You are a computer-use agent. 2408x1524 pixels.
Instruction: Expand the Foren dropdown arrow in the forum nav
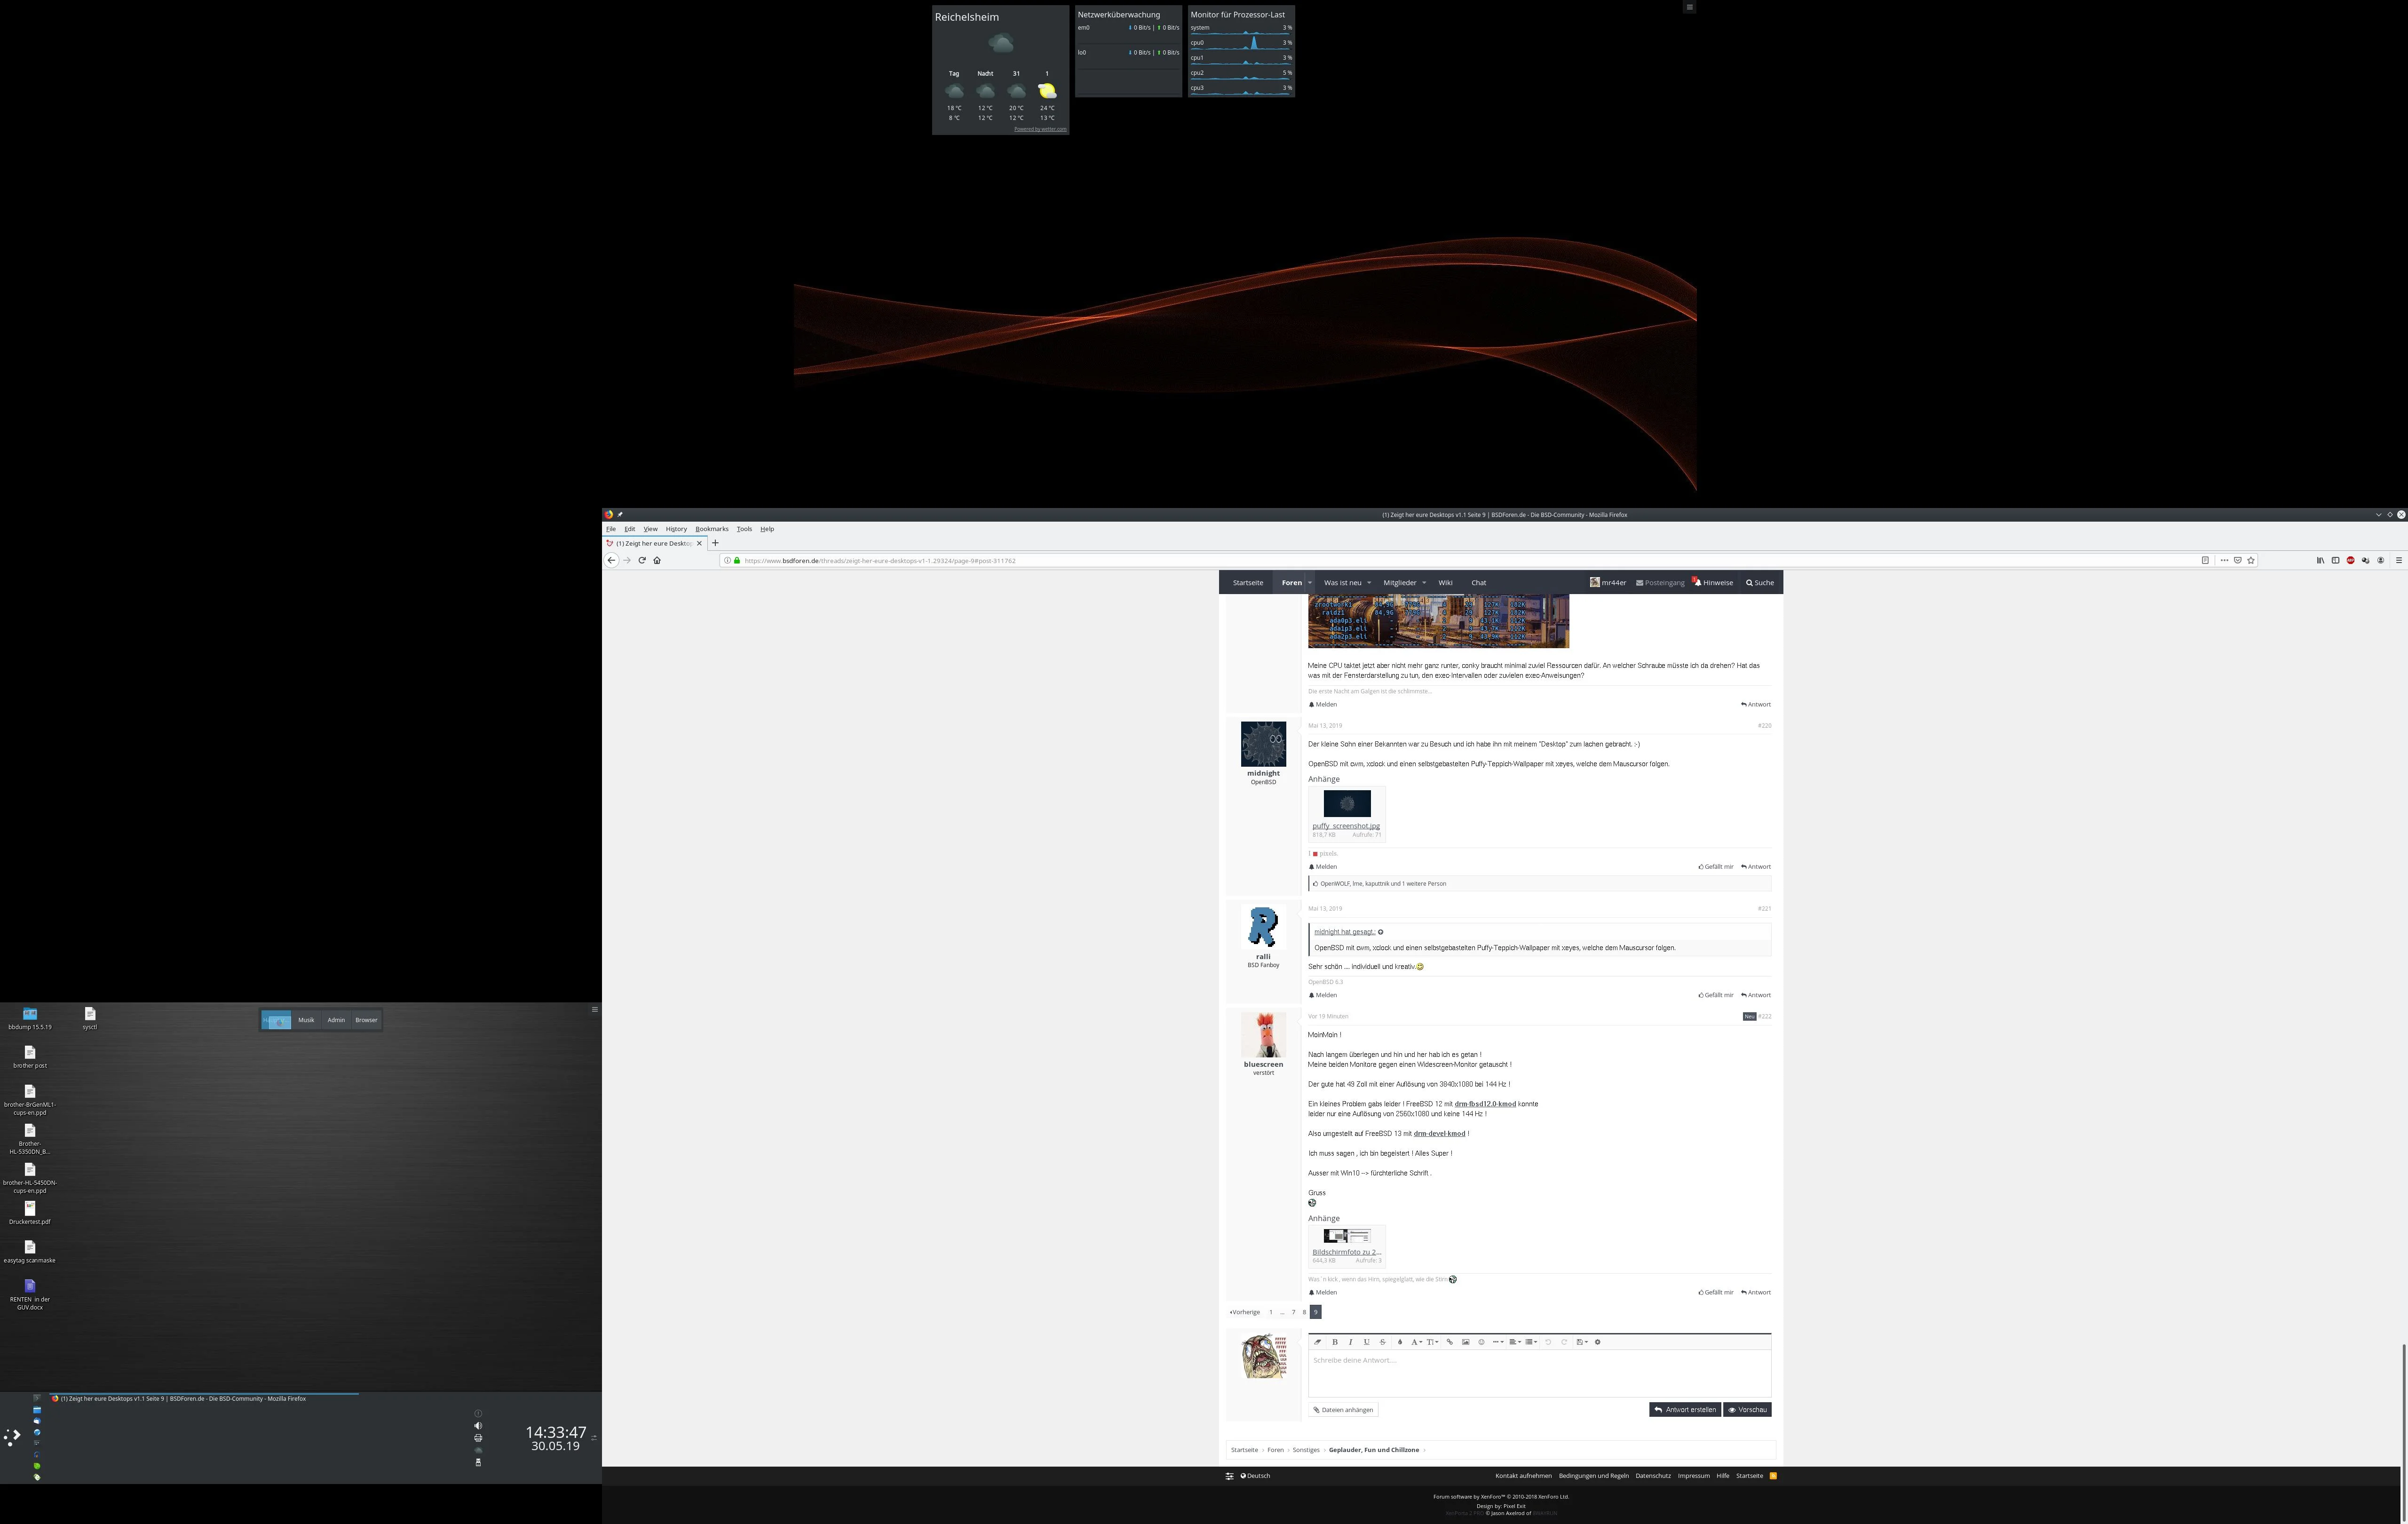pos(1310,583)
